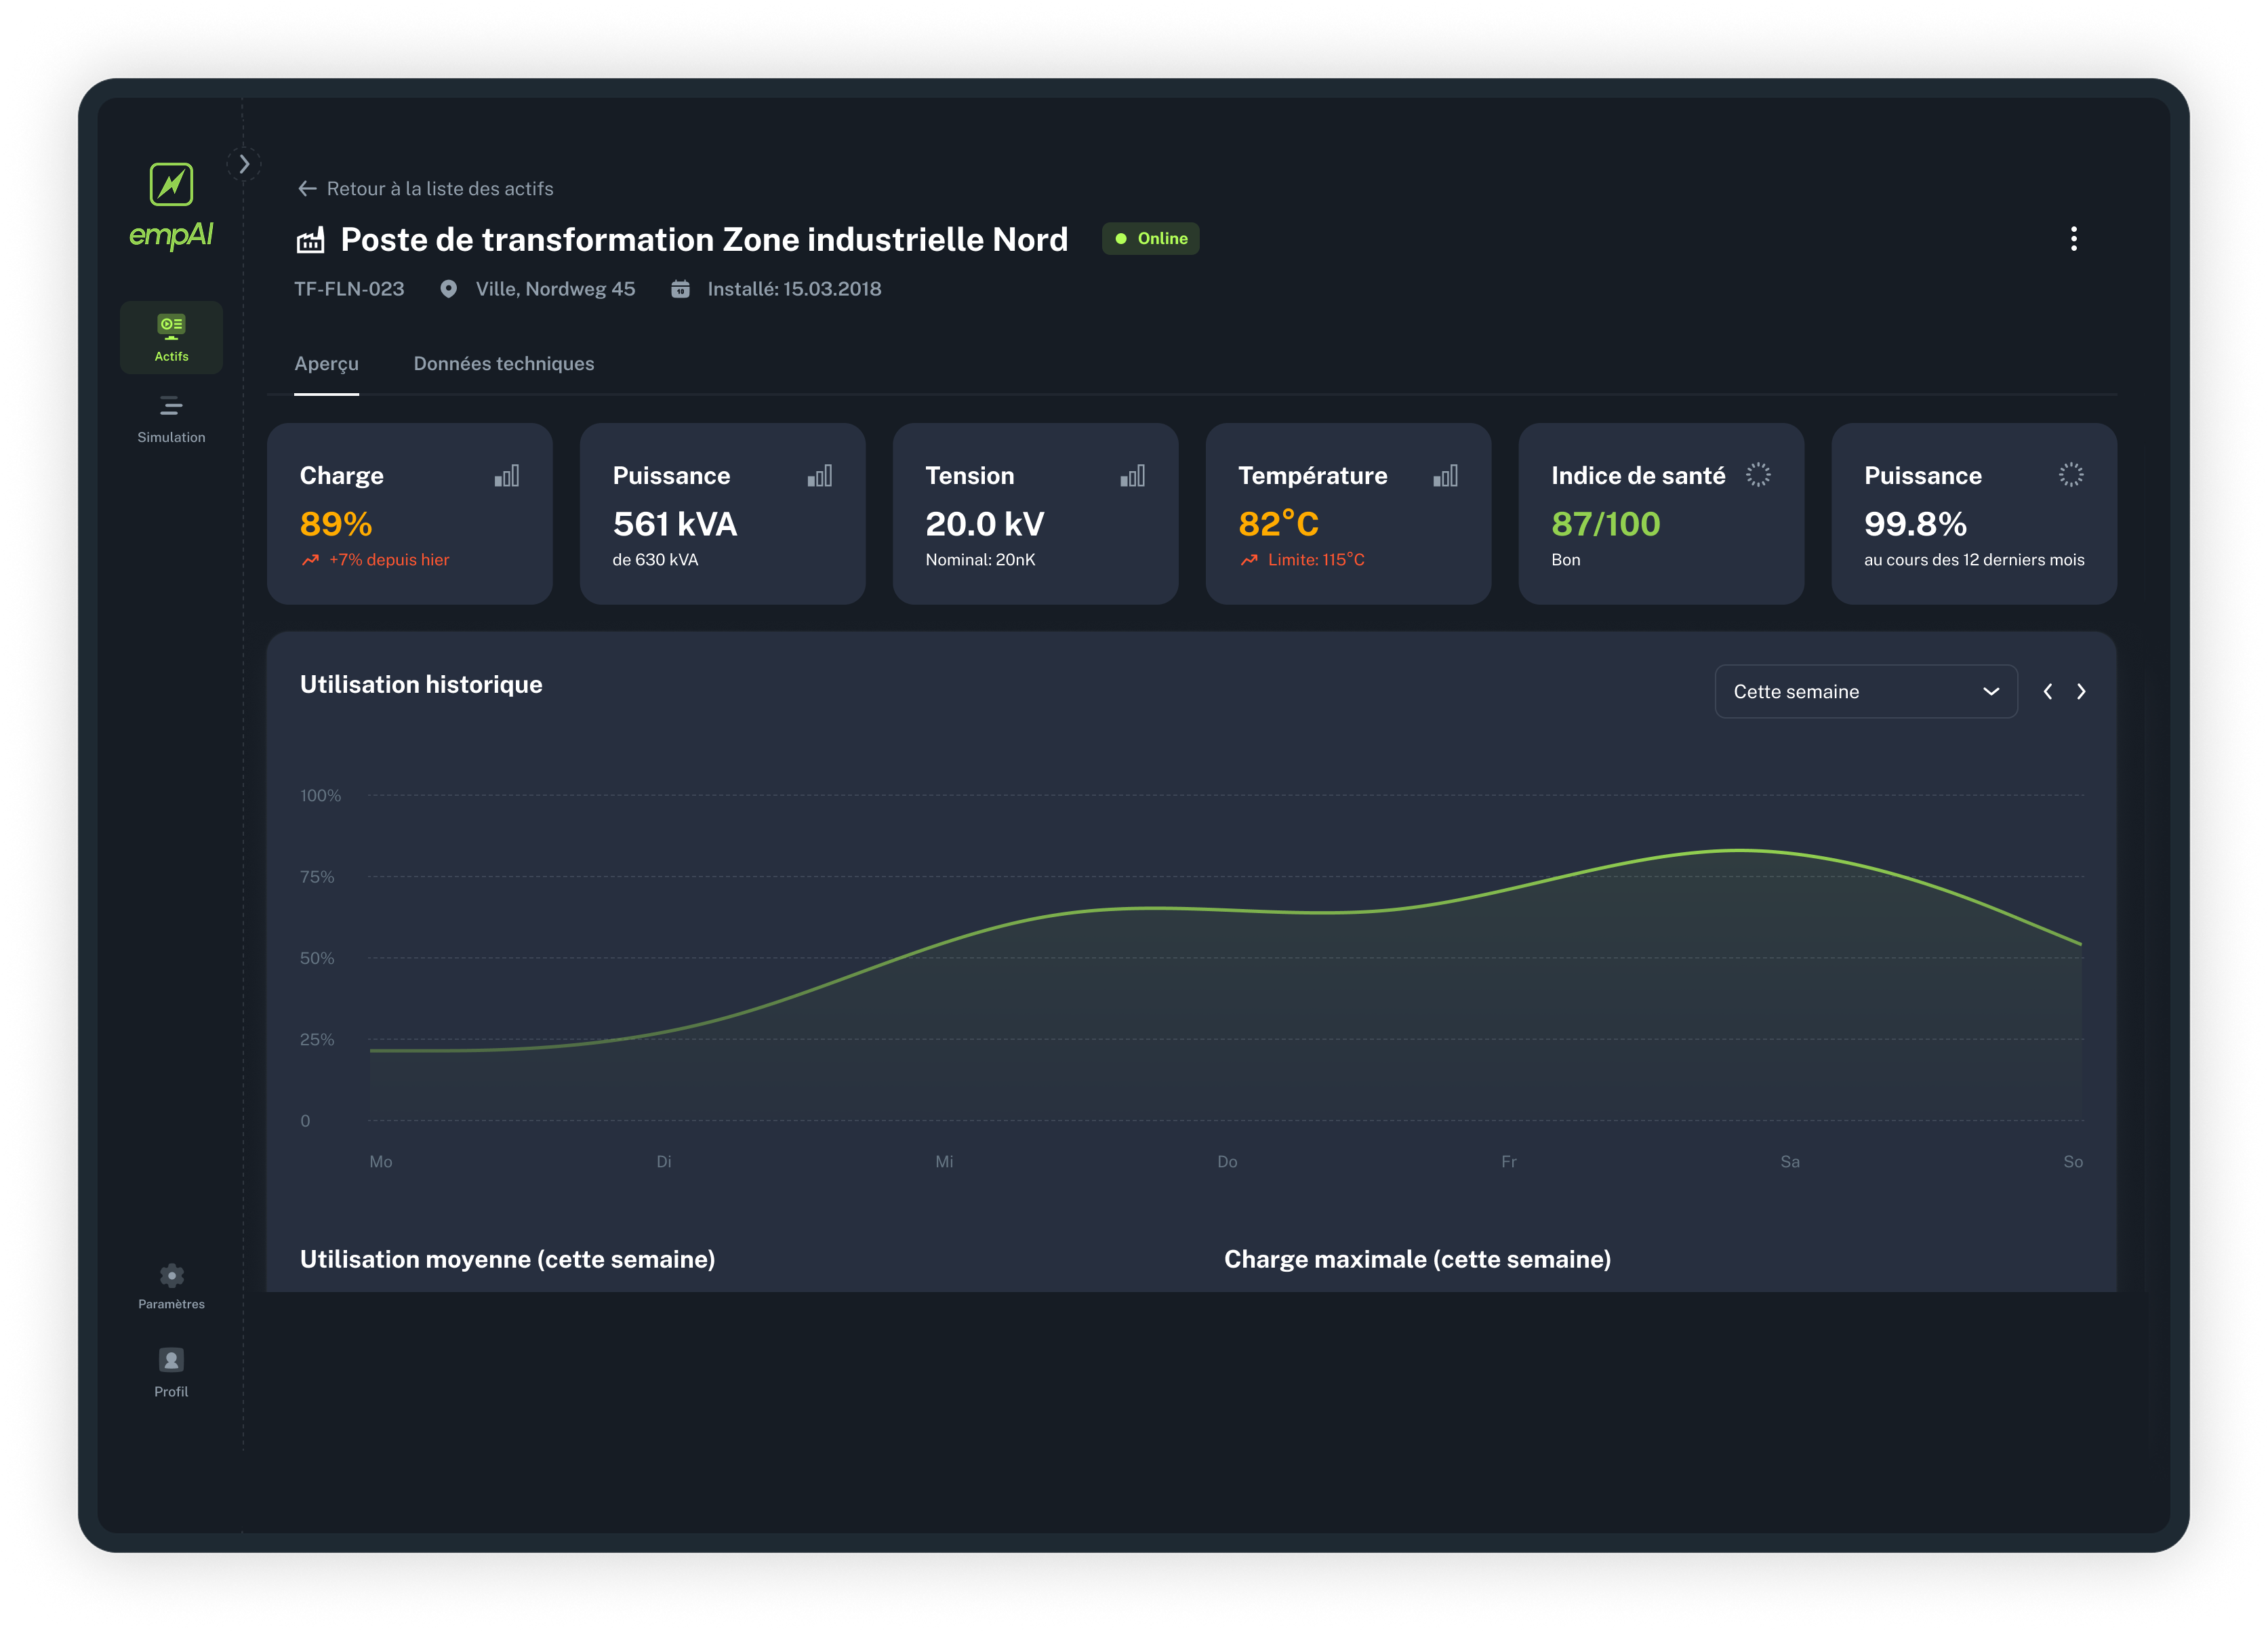Click the Charge card chart icon
The height and width of the screenshot is (1631, 2268).
pos(507,476)
